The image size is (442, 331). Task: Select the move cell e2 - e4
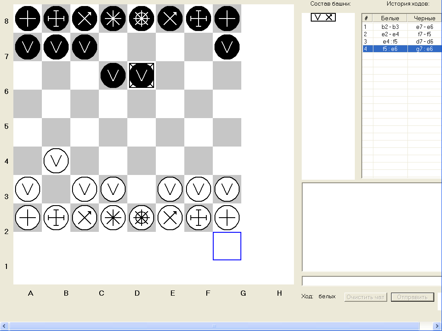(x=390, y=34)
